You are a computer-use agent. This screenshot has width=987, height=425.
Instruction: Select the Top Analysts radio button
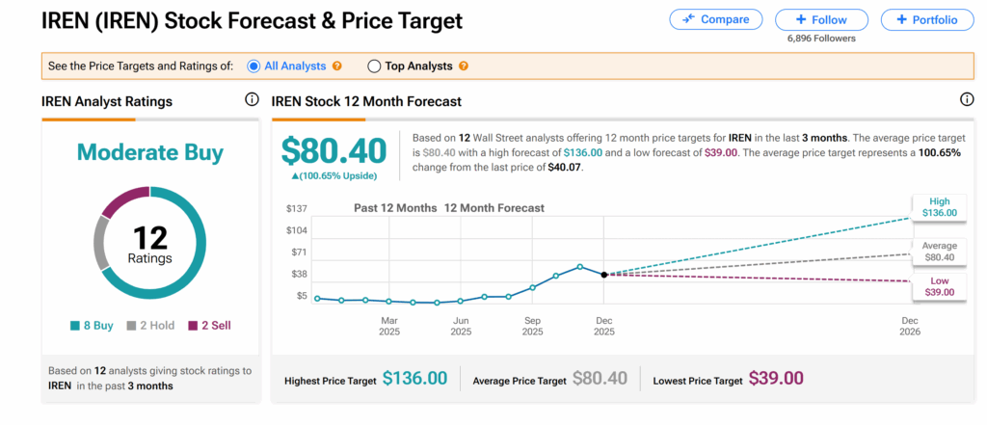tap(374, 66)
